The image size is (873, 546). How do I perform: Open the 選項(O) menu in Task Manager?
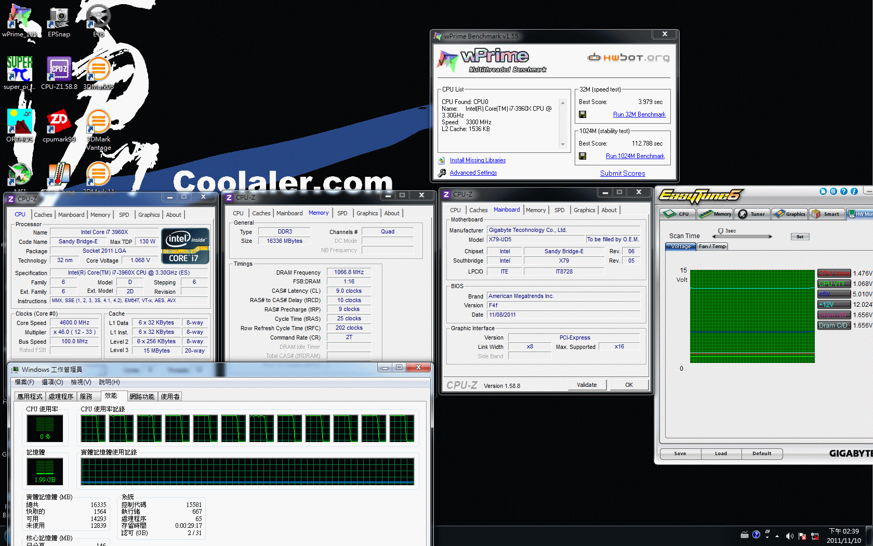point(52,382)
